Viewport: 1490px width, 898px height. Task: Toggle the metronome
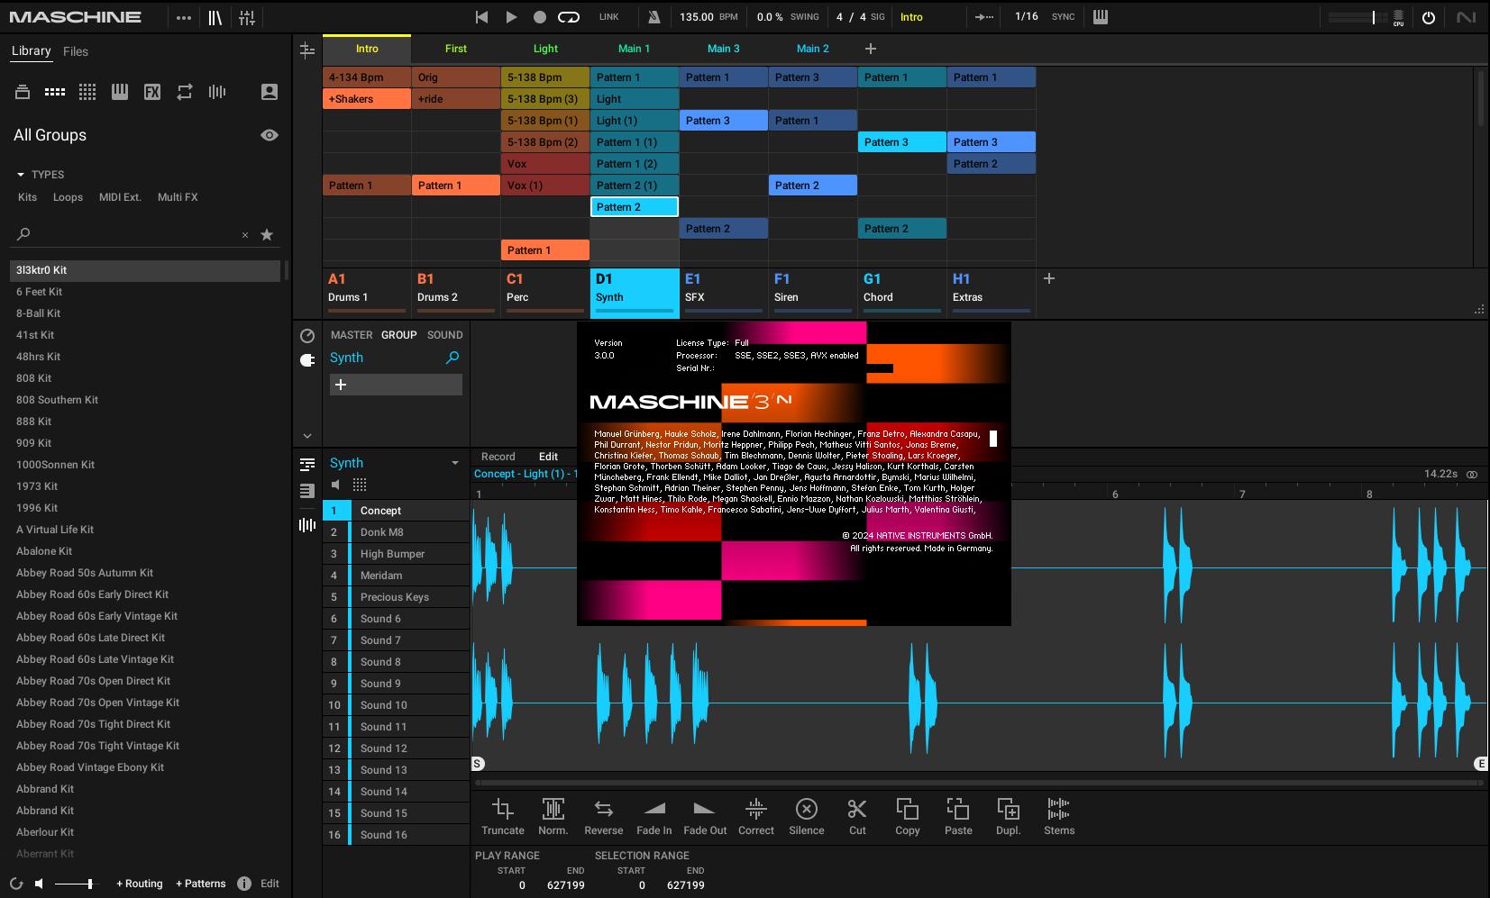click(x=654, y=17)
